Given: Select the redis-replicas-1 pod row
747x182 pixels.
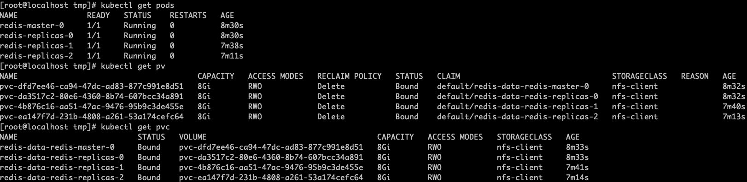Looking at the screenshot, I should [122, 46].
